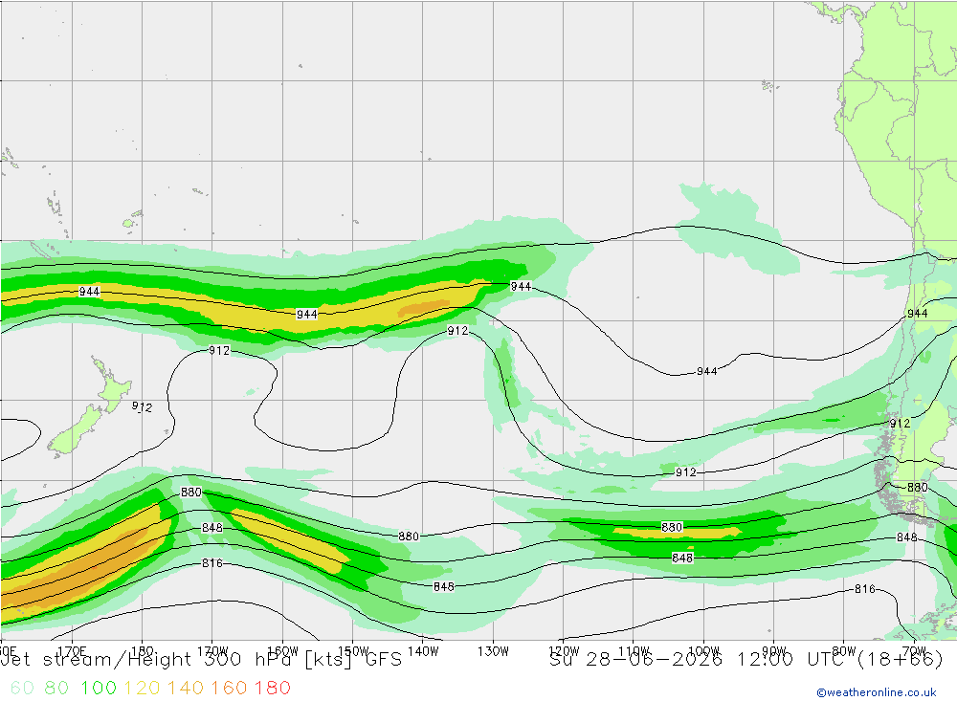Click the 880 contour label over Tierra del Fuego
Viewport: 957px width, 701px height.
(x=918, y=487)
